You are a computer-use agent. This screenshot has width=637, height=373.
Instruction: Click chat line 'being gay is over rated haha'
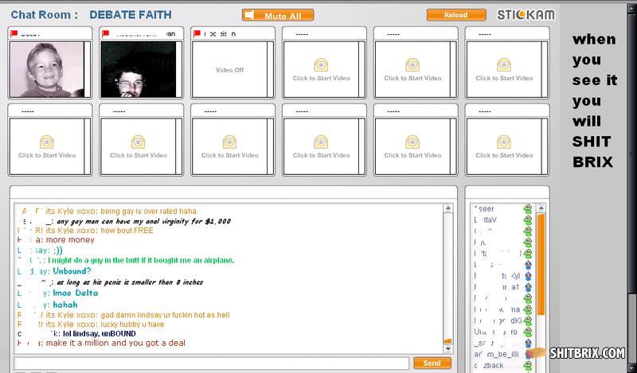(x=148, y=211)
